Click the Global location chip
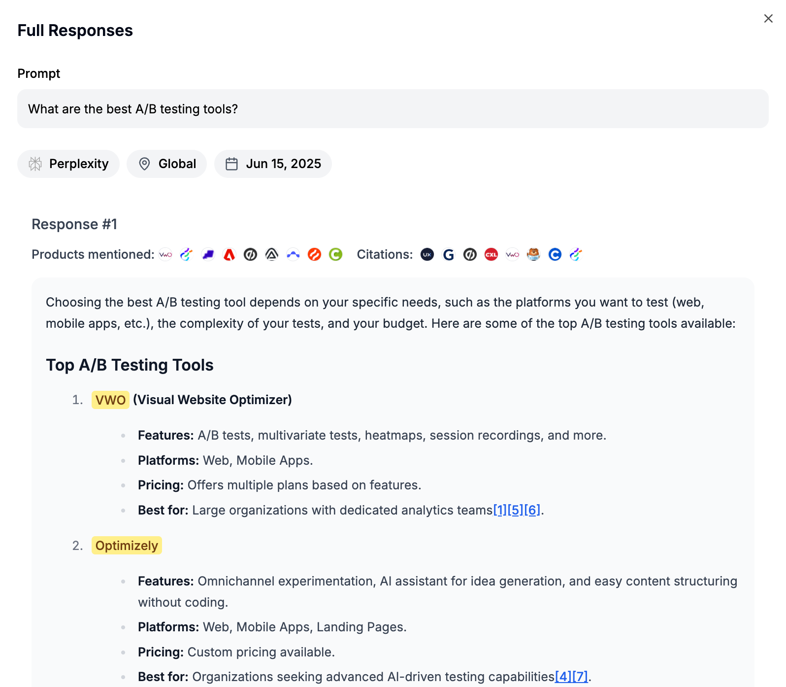This screenshot has height=687, width=786. (166, 164)
